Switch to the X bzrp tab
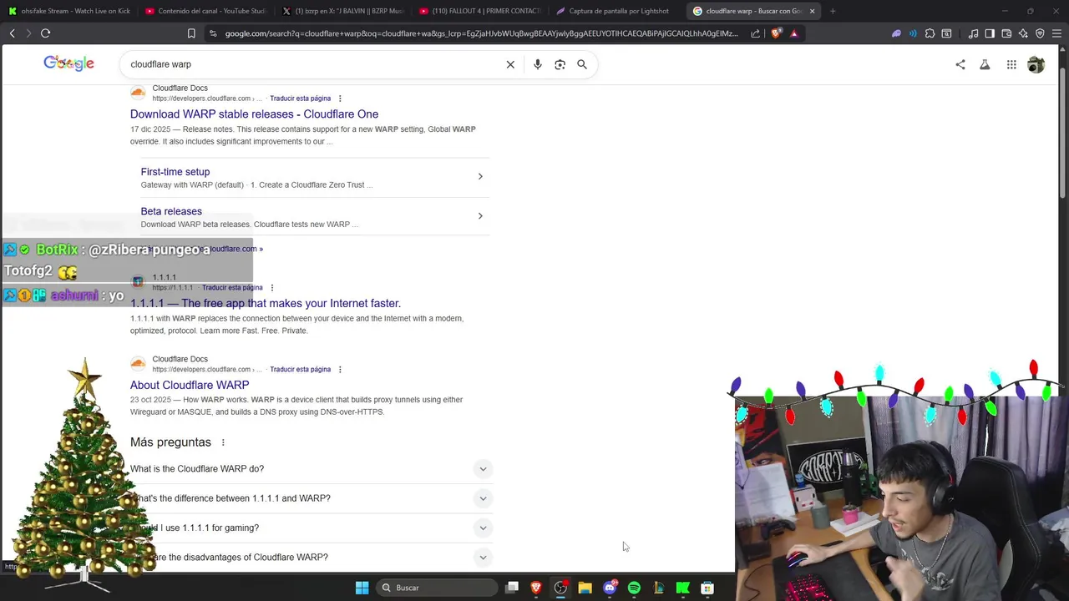1069x601 pixels. click(342, 11)
